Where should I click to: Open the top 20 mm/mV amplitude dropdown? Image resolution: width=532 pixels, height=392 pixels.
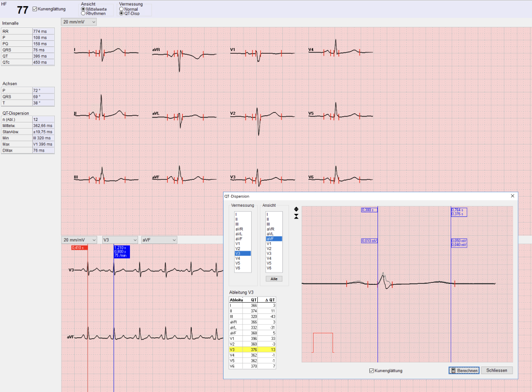79,22
